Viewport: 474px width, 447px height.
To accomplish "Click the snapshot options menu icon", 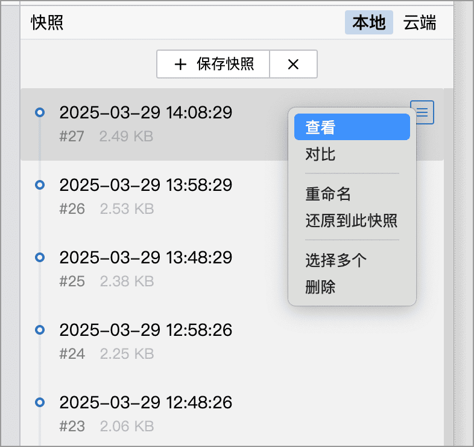I will 422,112.
